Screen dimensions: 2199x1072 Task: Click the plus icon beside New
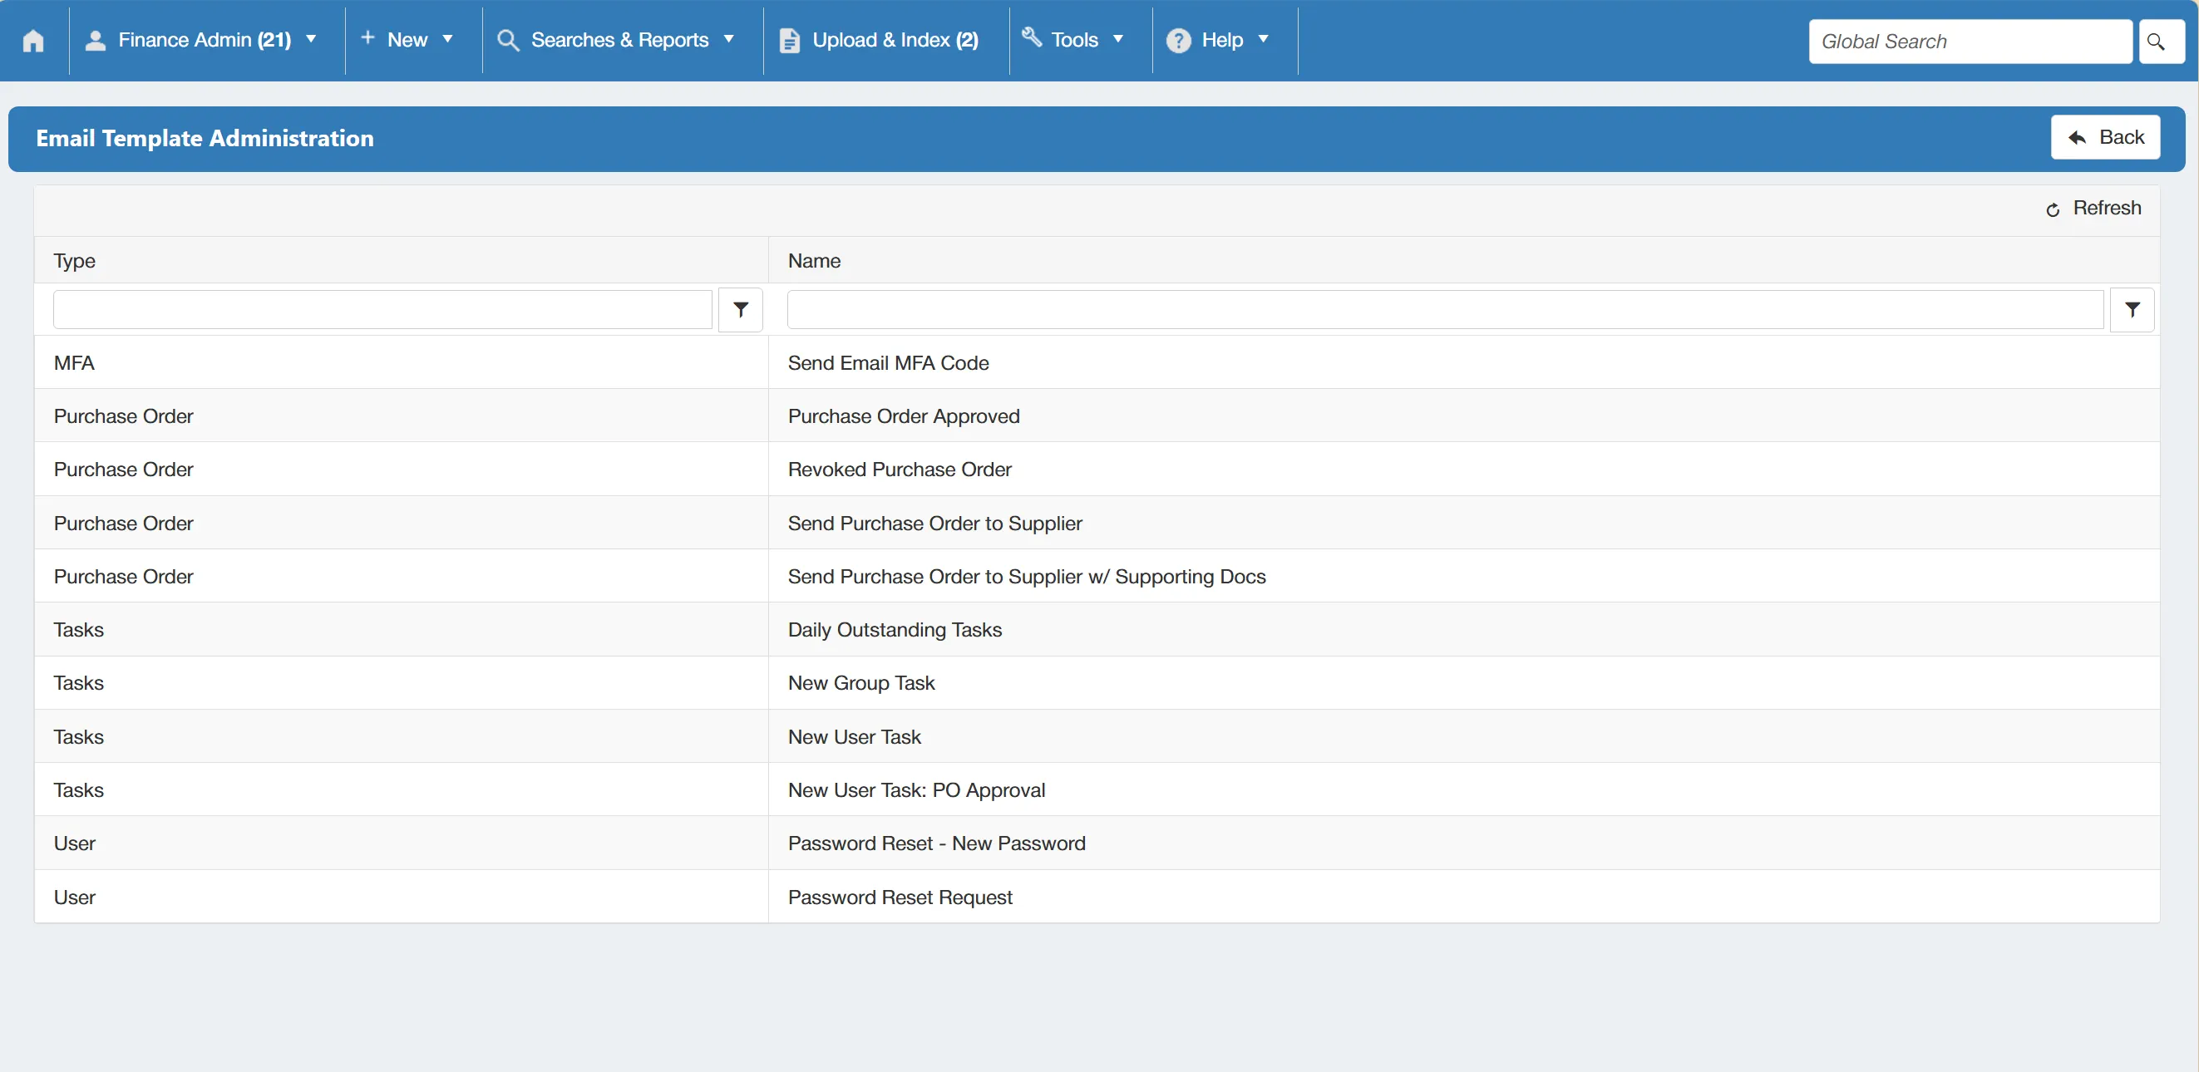368,37
